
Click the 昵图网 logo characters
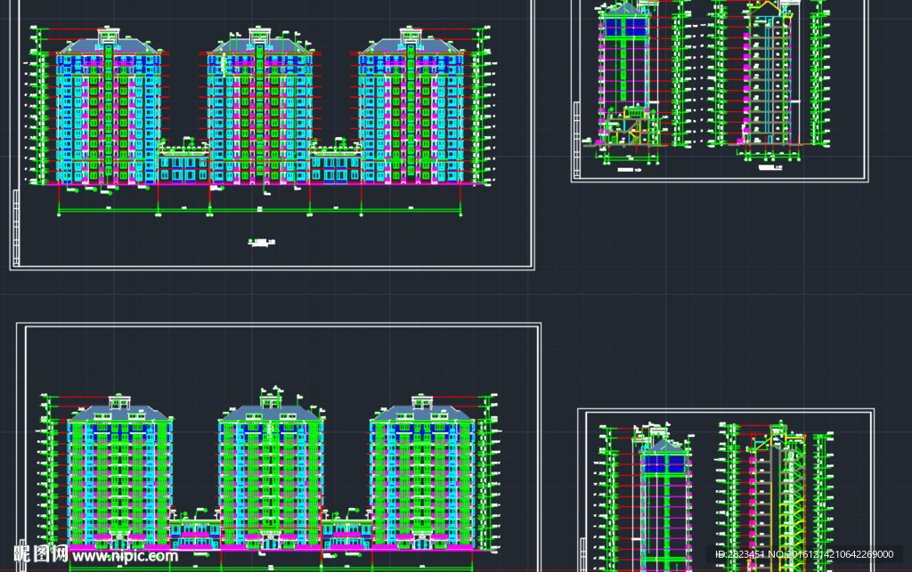[x=41, y=554]
